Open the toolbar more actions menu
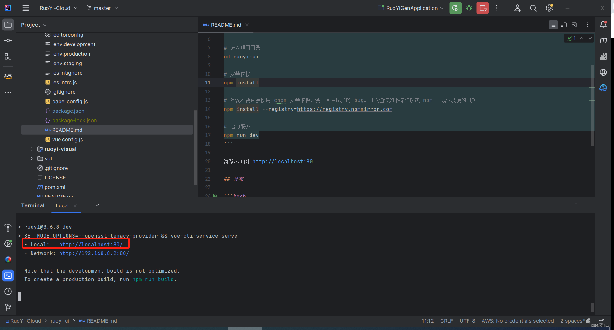 496,8
